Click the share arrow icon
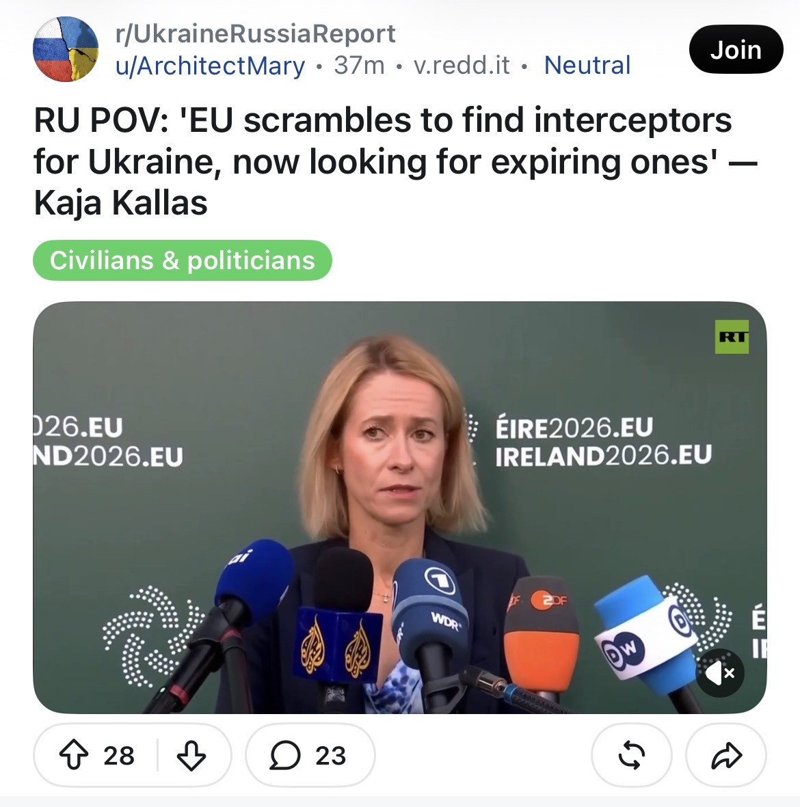 tap(726, 755)
